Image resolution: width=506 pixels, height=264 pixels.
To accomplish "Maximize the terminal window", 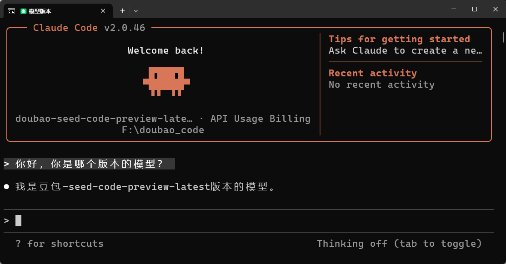I will tap(474, 9).
